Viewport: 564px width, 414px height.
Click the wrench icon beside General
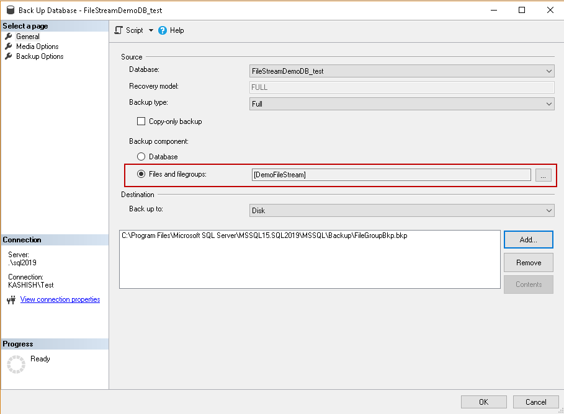tap(9, 37)
